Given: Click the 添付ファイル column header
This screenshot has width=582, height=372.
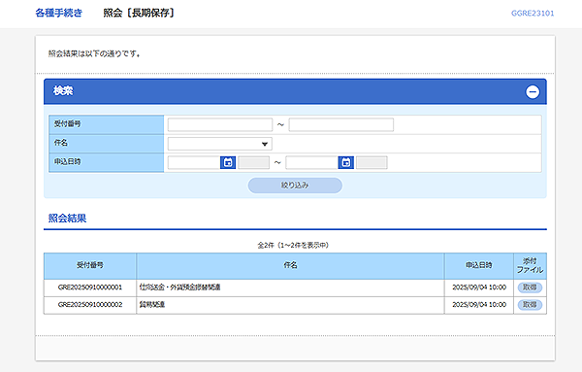Looking at the screenshot, I should click(530, 266).
